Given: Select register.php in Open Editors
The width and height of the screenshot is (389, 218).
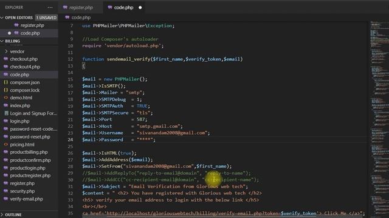Looking at the screenshot, I should pyautogui.click(x=32, y=25).
